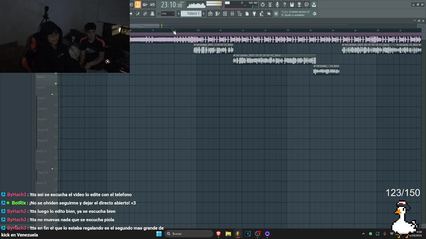The height and width of the screenshot is (239, 426).
Task: Open the Pattern 1 selector dropdown
Action: 191,14
